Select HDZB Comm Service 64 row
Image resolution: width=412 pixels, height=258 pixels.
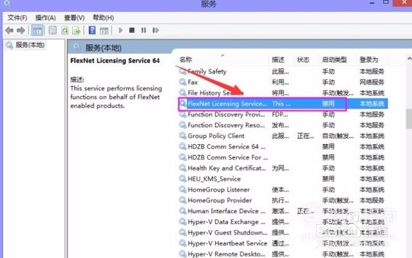[282, 147]
